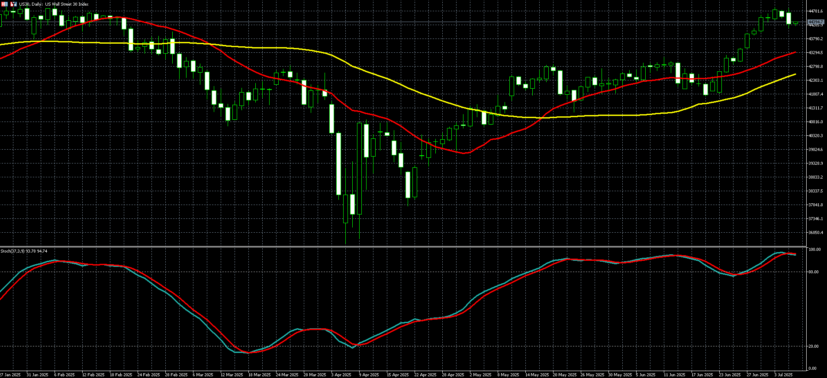Click the 44781.6 price scale label
This screenshot has height=378, width=827.
pos(815,11)
